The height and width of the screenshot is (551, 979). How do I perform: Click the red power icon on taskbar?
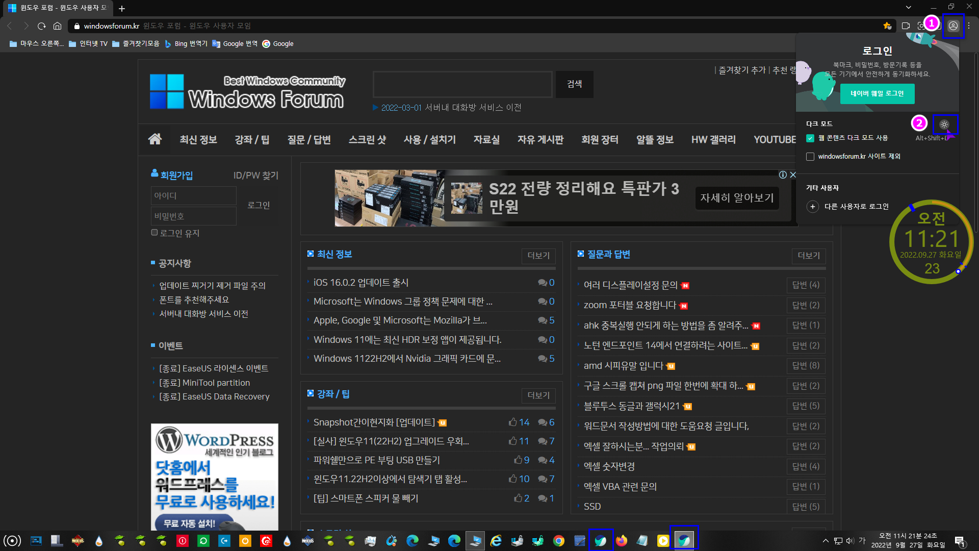[x=183, y=541]
